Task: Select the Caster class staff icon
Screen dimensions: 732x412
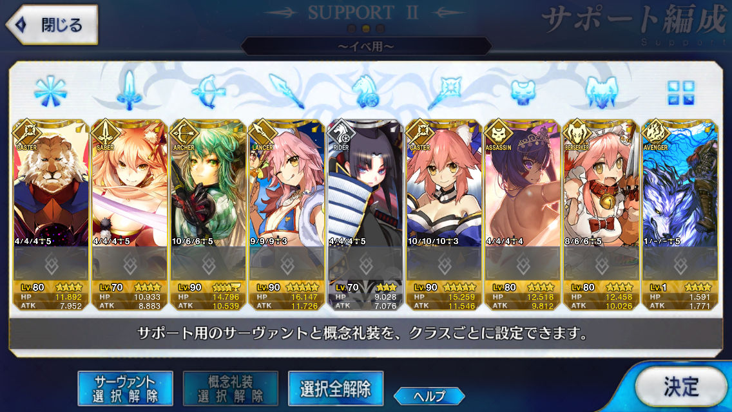Action: tap(444, 91)
